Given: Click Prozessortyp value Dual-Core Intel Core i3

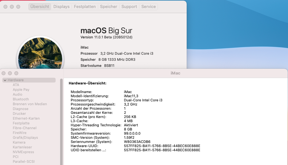Looking at the screenshot, I should pyautogui.click(x=143, y=100).
